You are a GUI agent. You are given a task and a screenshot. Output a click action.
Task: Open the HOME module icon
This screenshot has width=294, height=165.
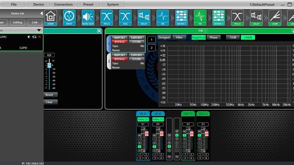pos(51,18)
